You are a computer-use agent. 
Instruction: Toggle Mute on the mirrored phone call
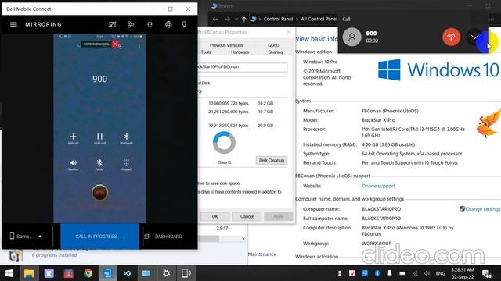pos(99,165)
